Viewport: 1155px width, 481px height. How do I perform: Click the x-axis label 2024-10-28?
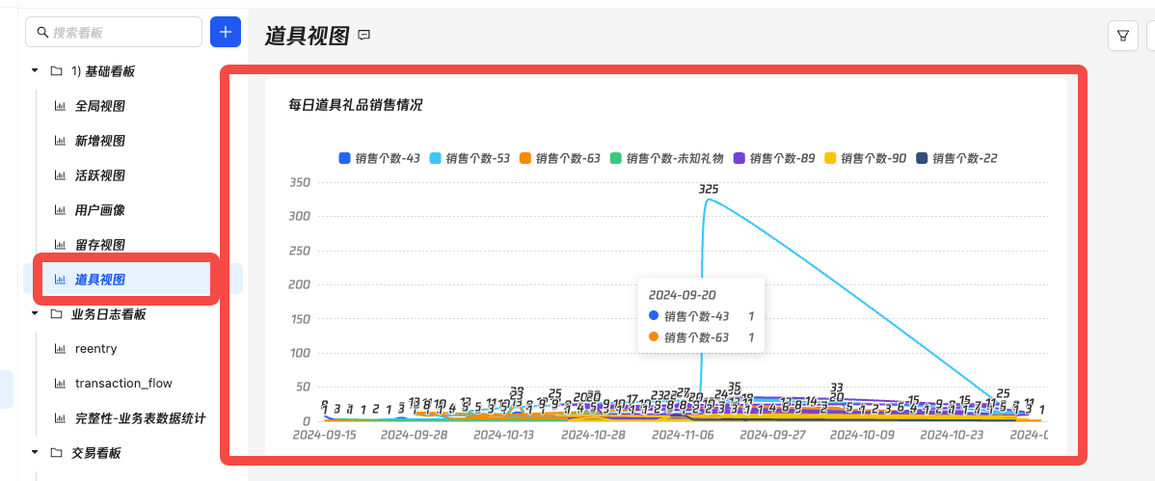(x=593, y=435)
